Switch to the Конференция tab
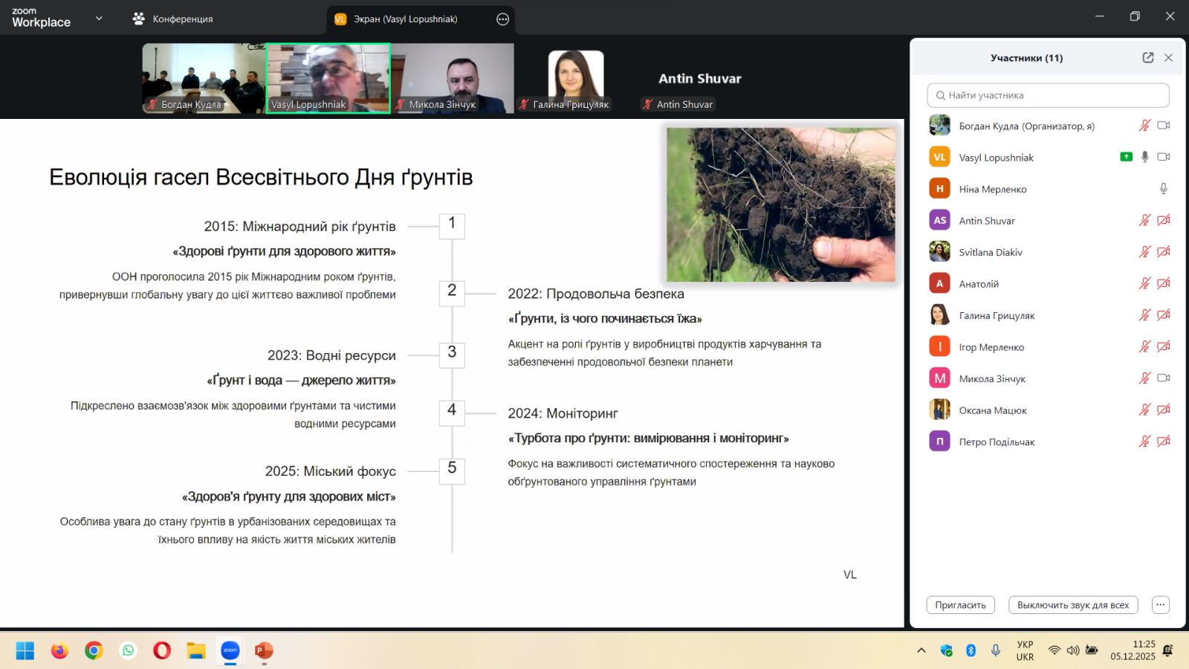The height and width of the screenshot is (669, 1189). pyautogui.click(x=172, y=19)
